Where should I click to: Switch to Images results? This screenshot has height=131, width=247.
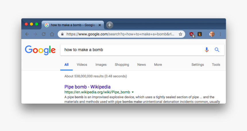(101, 65)
